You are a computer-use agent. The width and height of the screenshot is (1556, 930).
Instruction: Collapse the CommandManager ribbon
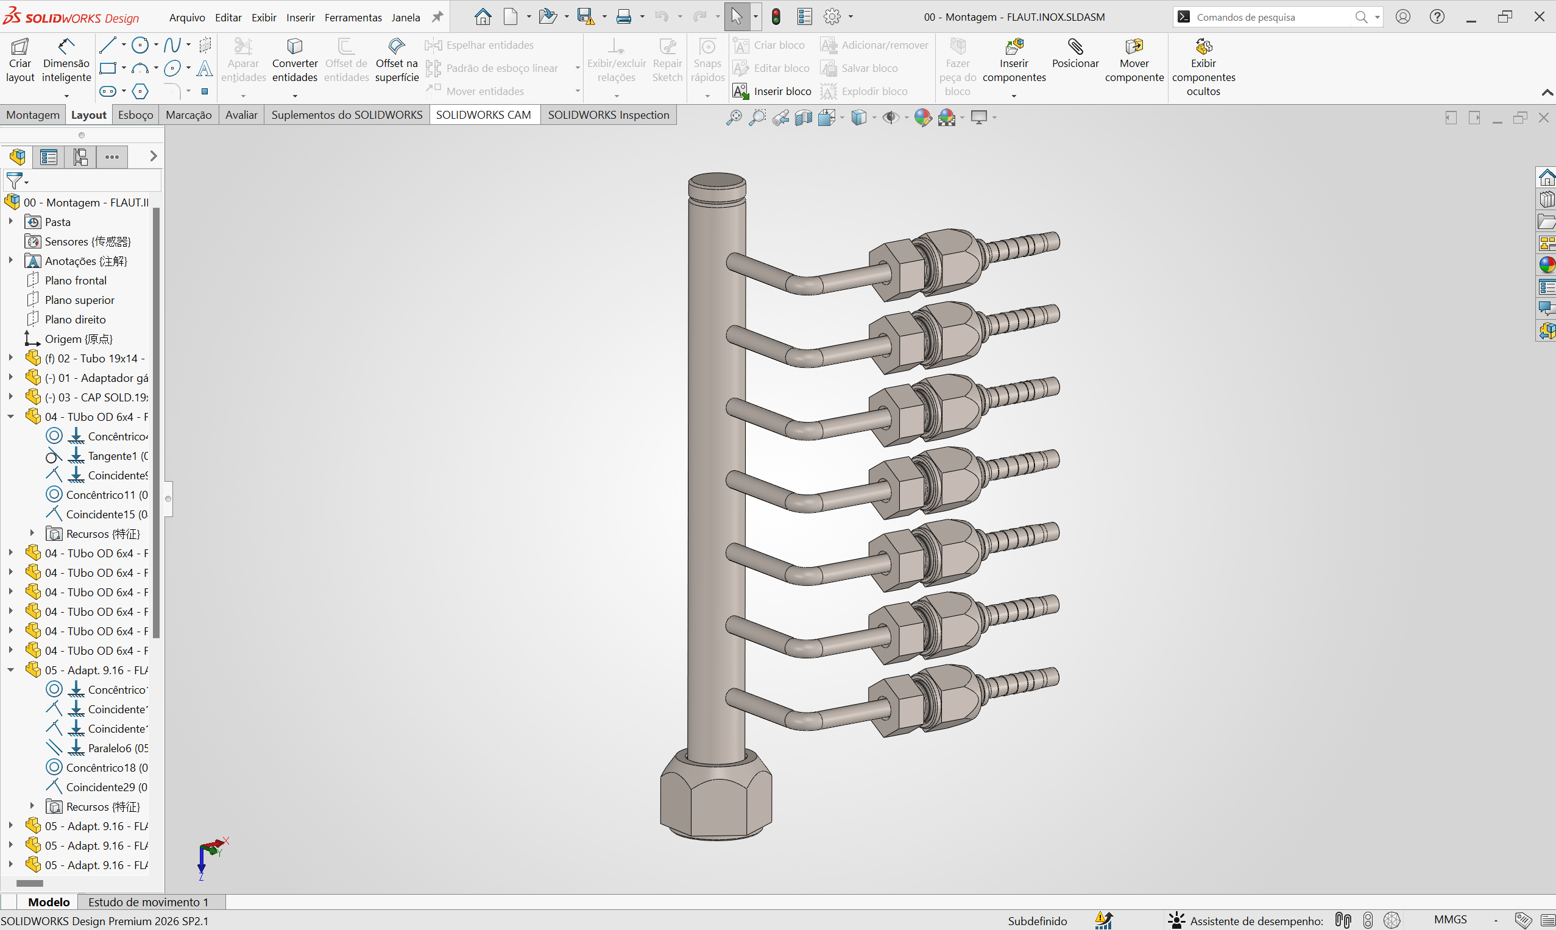pos(1547,93)
